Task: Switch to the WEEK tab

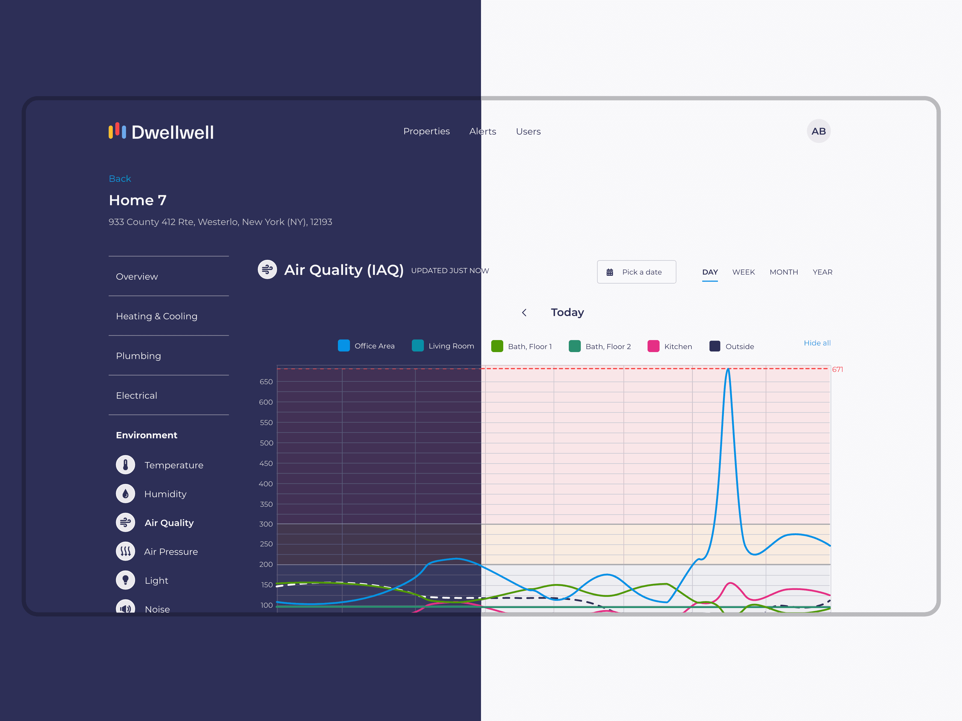Action: 743,272
